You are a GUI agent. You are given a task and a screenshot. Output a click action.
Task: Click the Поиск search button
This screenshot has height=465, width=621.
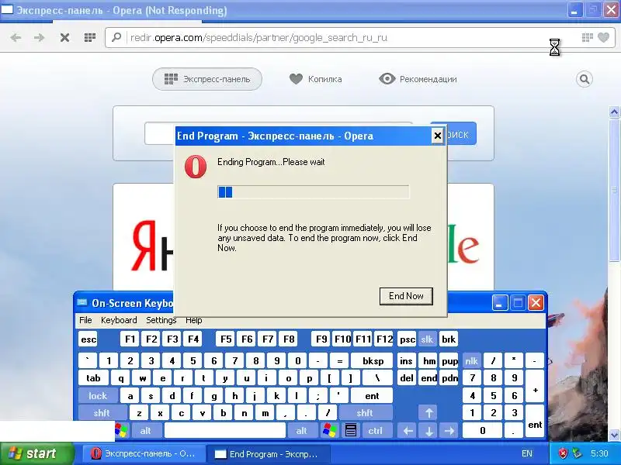(461, 133)
